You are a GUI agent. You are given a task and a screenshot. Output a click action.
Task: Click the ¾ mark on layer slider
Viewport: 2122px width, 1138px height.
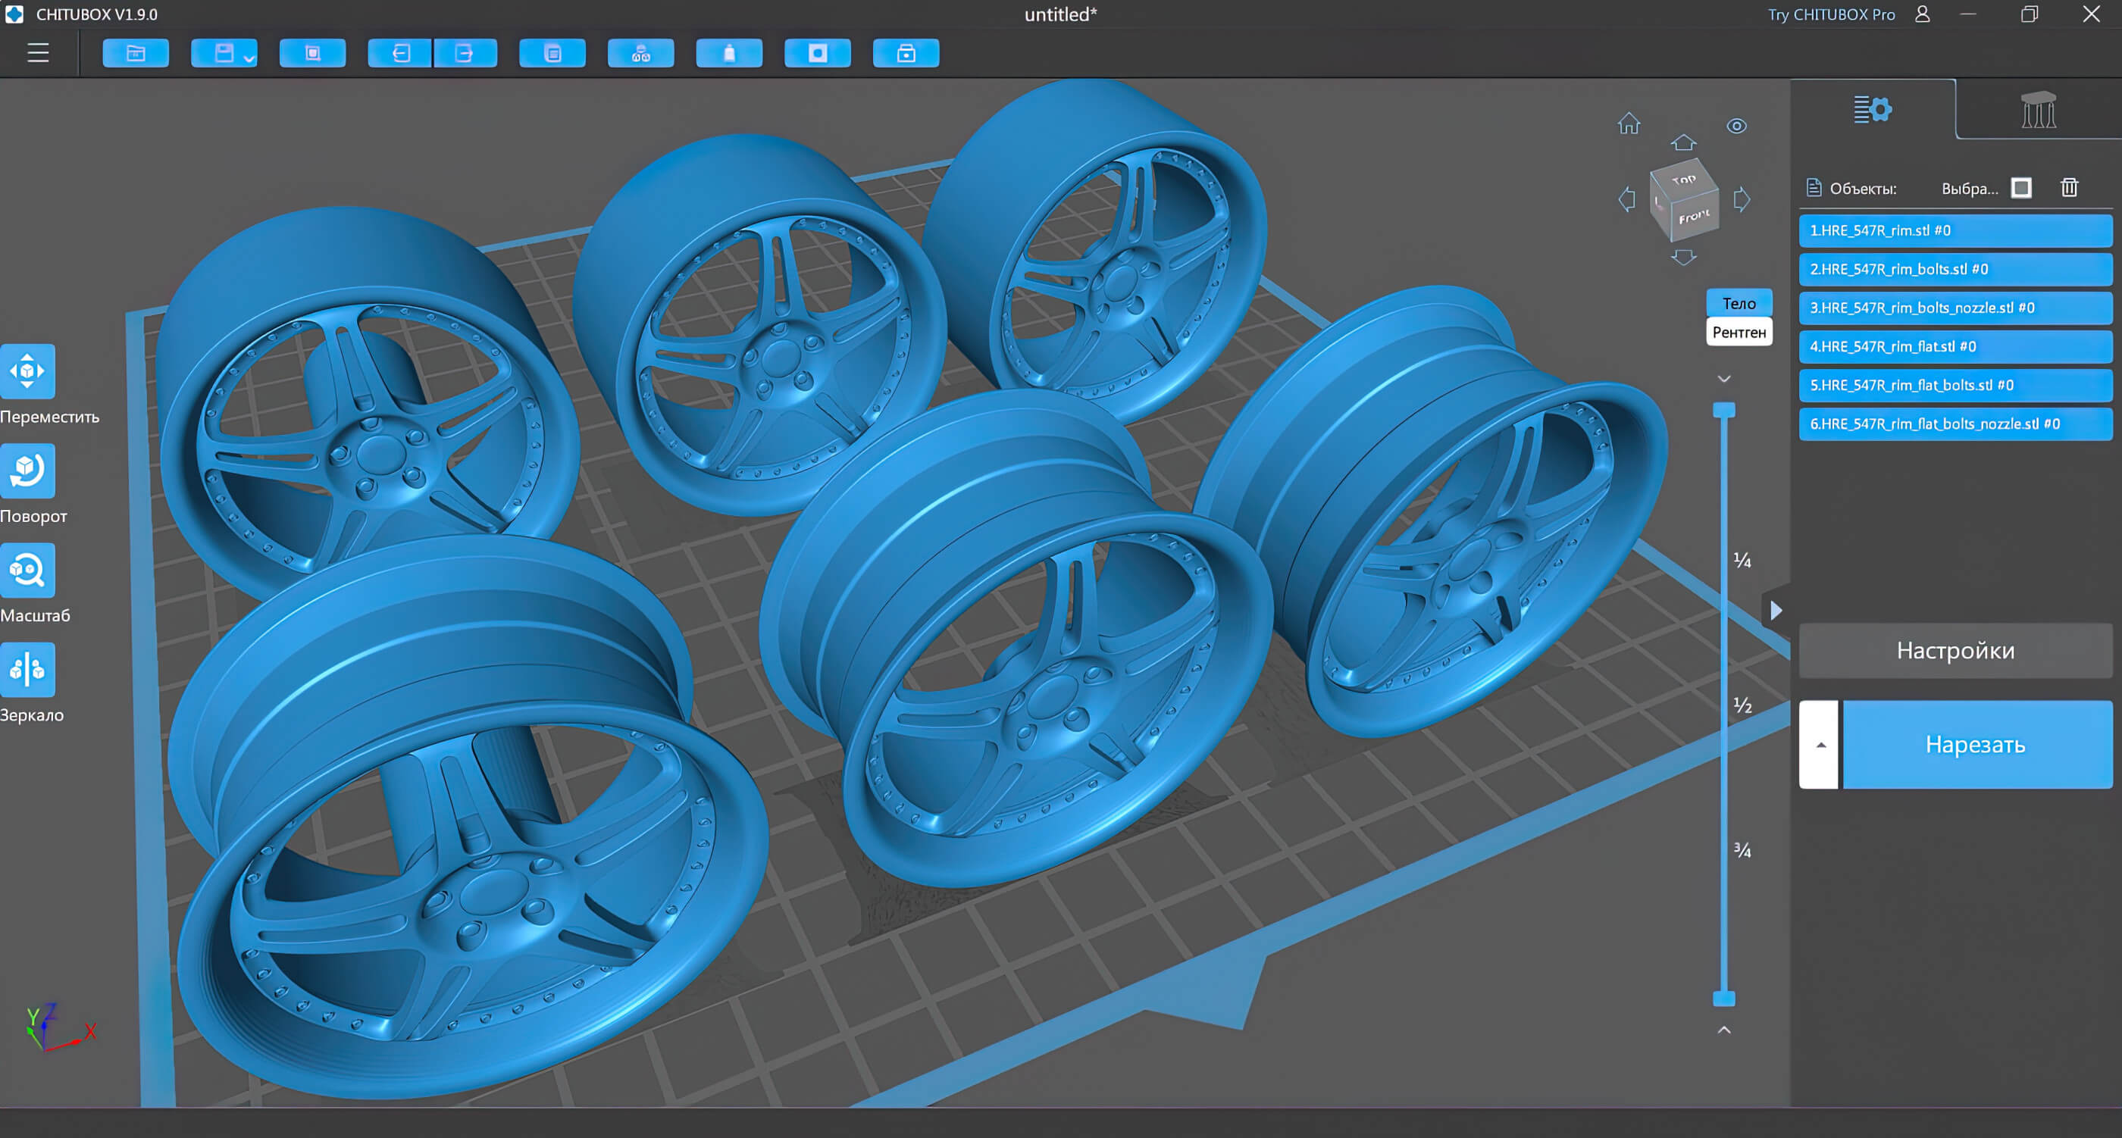coord(1742,850)
